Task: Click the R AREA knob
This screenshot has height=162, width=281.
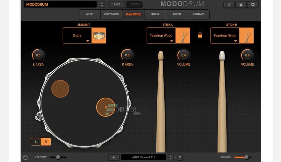Action: point(127,55)
